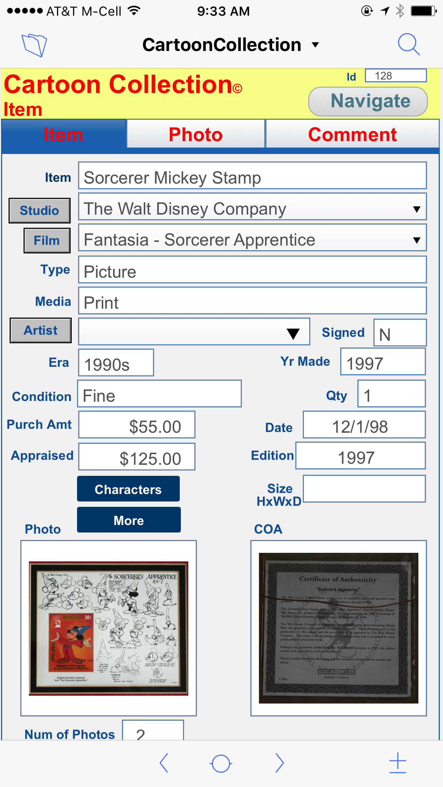Open the file browser folder icon
This screenshot has width=443, height=787.
tap(34, 45)
